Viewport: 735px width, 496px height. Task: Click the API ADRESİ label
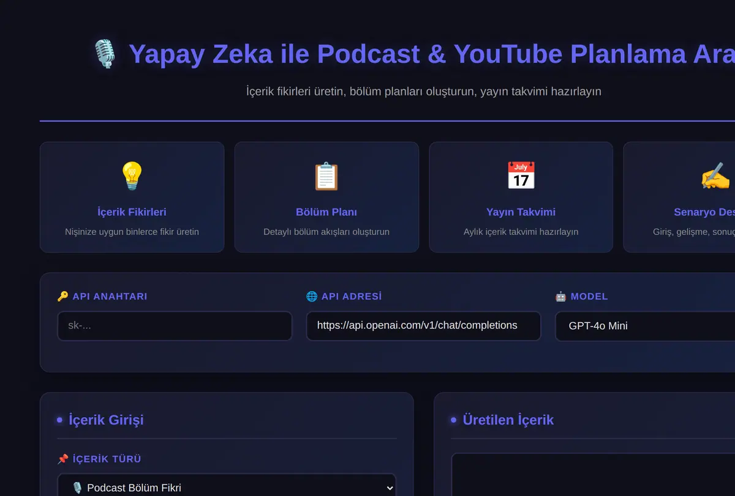coord(352,297)
